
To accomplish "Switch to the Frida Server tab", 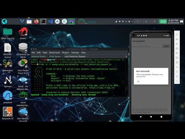I will (x=56, y=56).
